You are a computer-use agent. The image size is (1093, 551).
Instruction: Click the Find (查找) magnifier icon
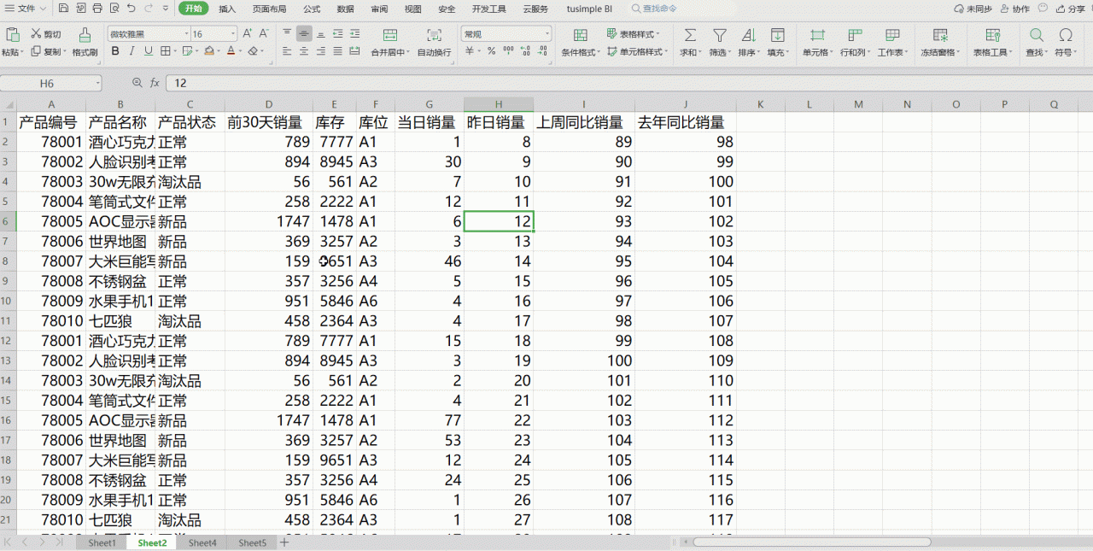pos(1036,35)
